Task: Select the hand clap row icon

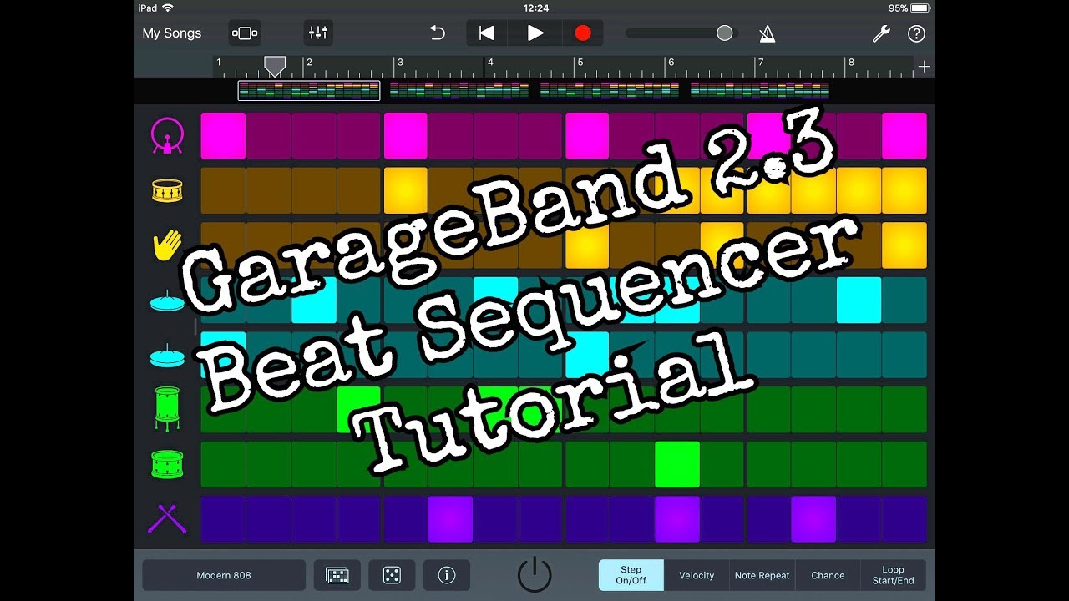Action: click(167, 245)
